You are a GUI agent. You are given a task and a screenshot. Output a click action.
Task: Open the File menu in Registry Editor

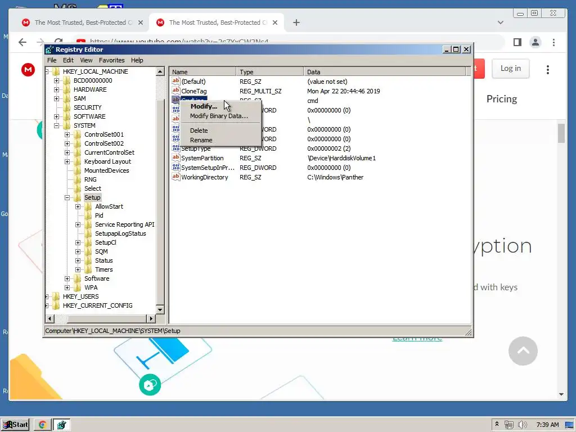(52, 60)
